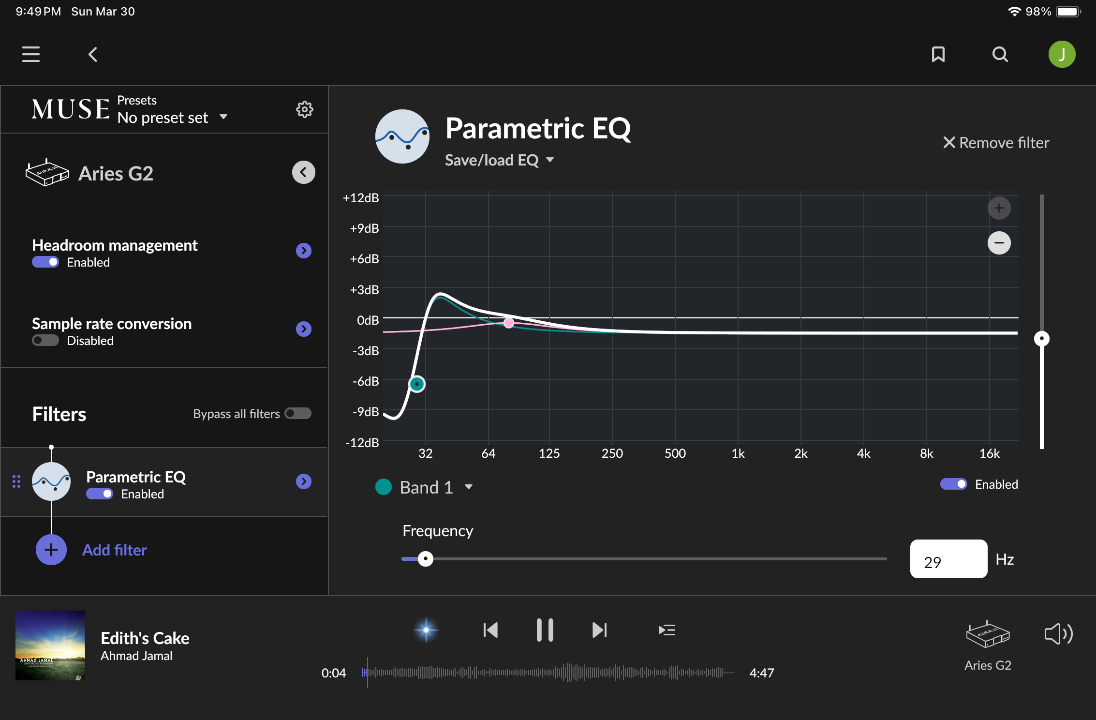
Task: Open the play queue icon
Action: click(x=666, y=630)
